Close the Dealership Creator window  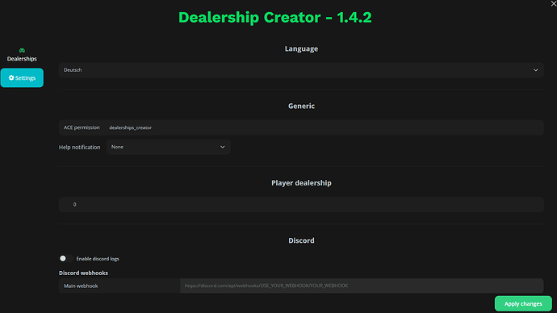coord(554,3)
